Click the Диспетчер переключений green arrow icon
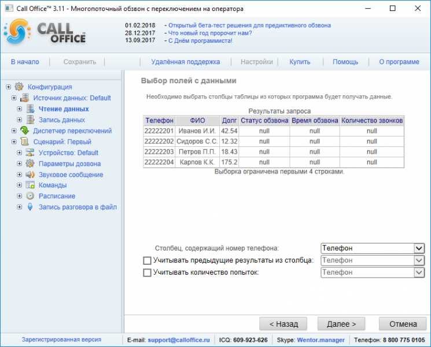The width and height of the screenshot is (431, 347). [x=24, y=131]
